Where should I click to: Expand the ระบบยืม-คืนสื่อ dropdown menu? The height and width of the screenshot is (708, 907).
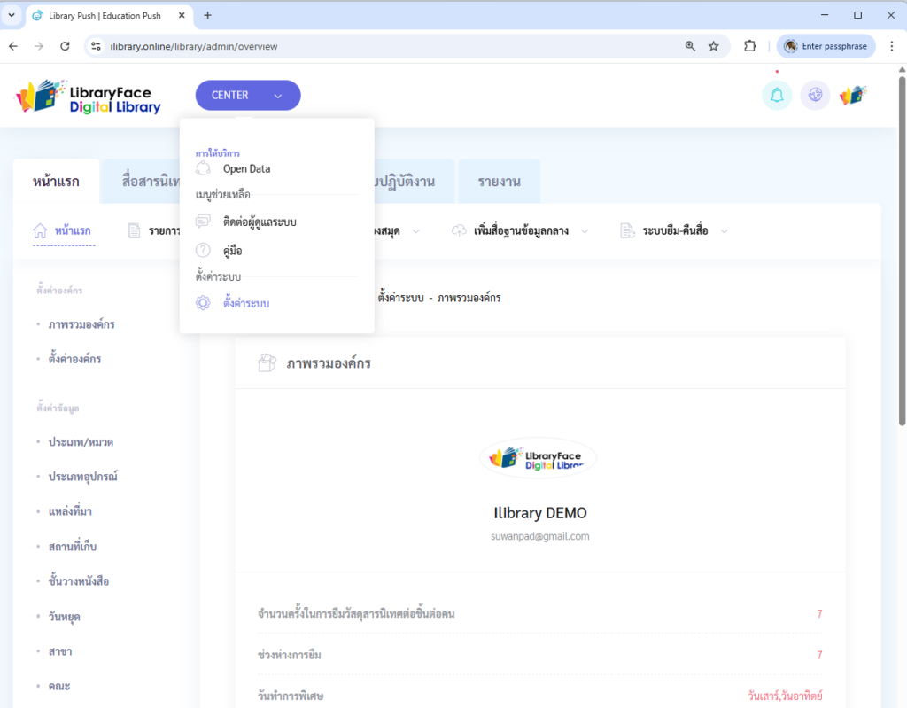(724, 231)
